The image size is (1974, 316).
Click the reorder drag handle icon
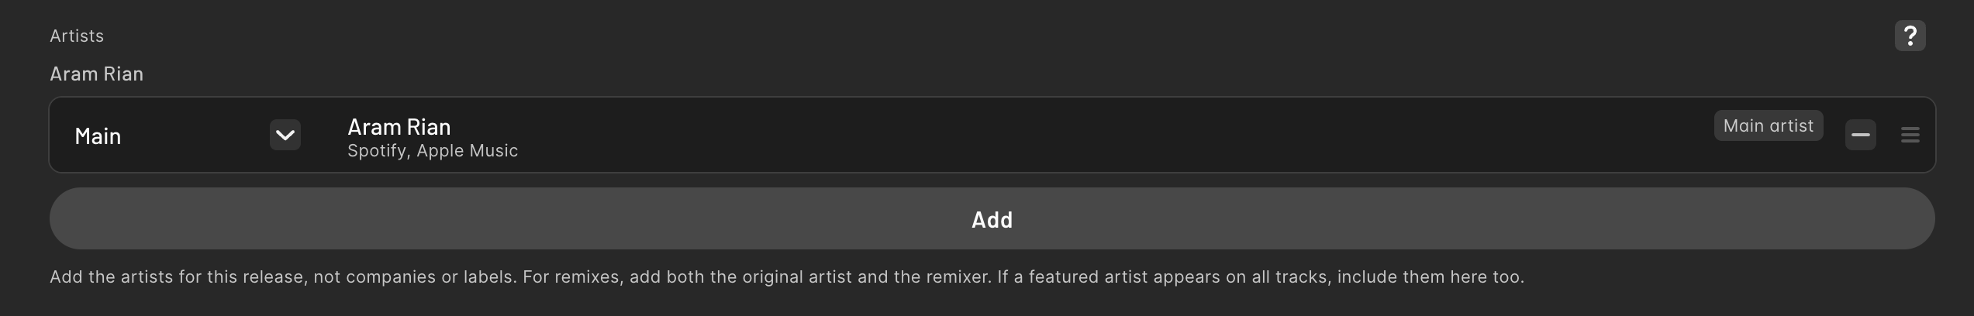pos(1910,136)
